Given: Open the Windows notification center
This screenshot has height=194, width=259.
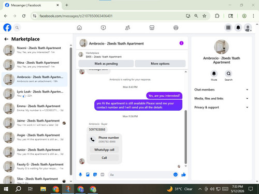Looking at the screenshot, I should [251, 189].
